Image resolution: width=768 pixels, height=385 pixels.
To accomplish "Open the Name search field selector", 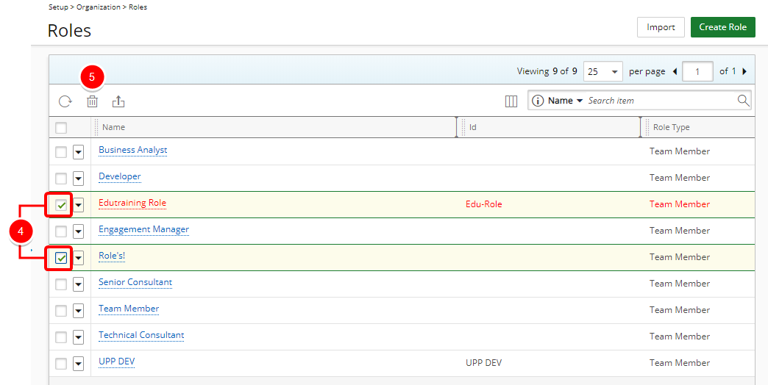I will coord(565,101).
